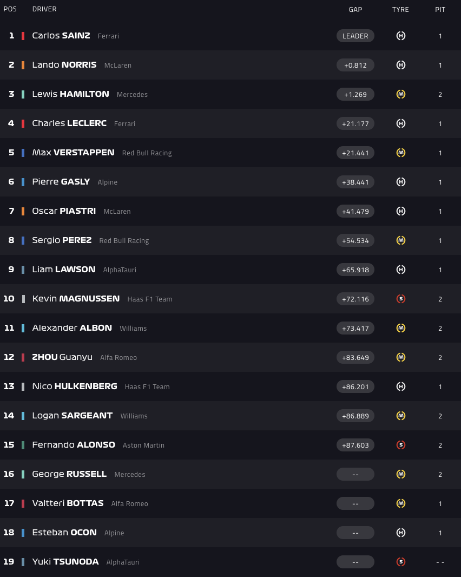Click McLaren orange color bar beside Norris
This screenshot has height=577, width=461.
[23, 65]
